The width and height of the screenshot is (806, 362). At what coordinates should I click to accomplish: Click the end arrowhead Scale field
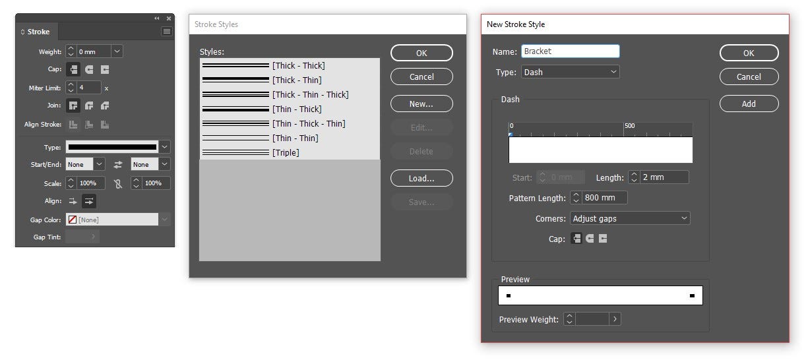point(156,183)
